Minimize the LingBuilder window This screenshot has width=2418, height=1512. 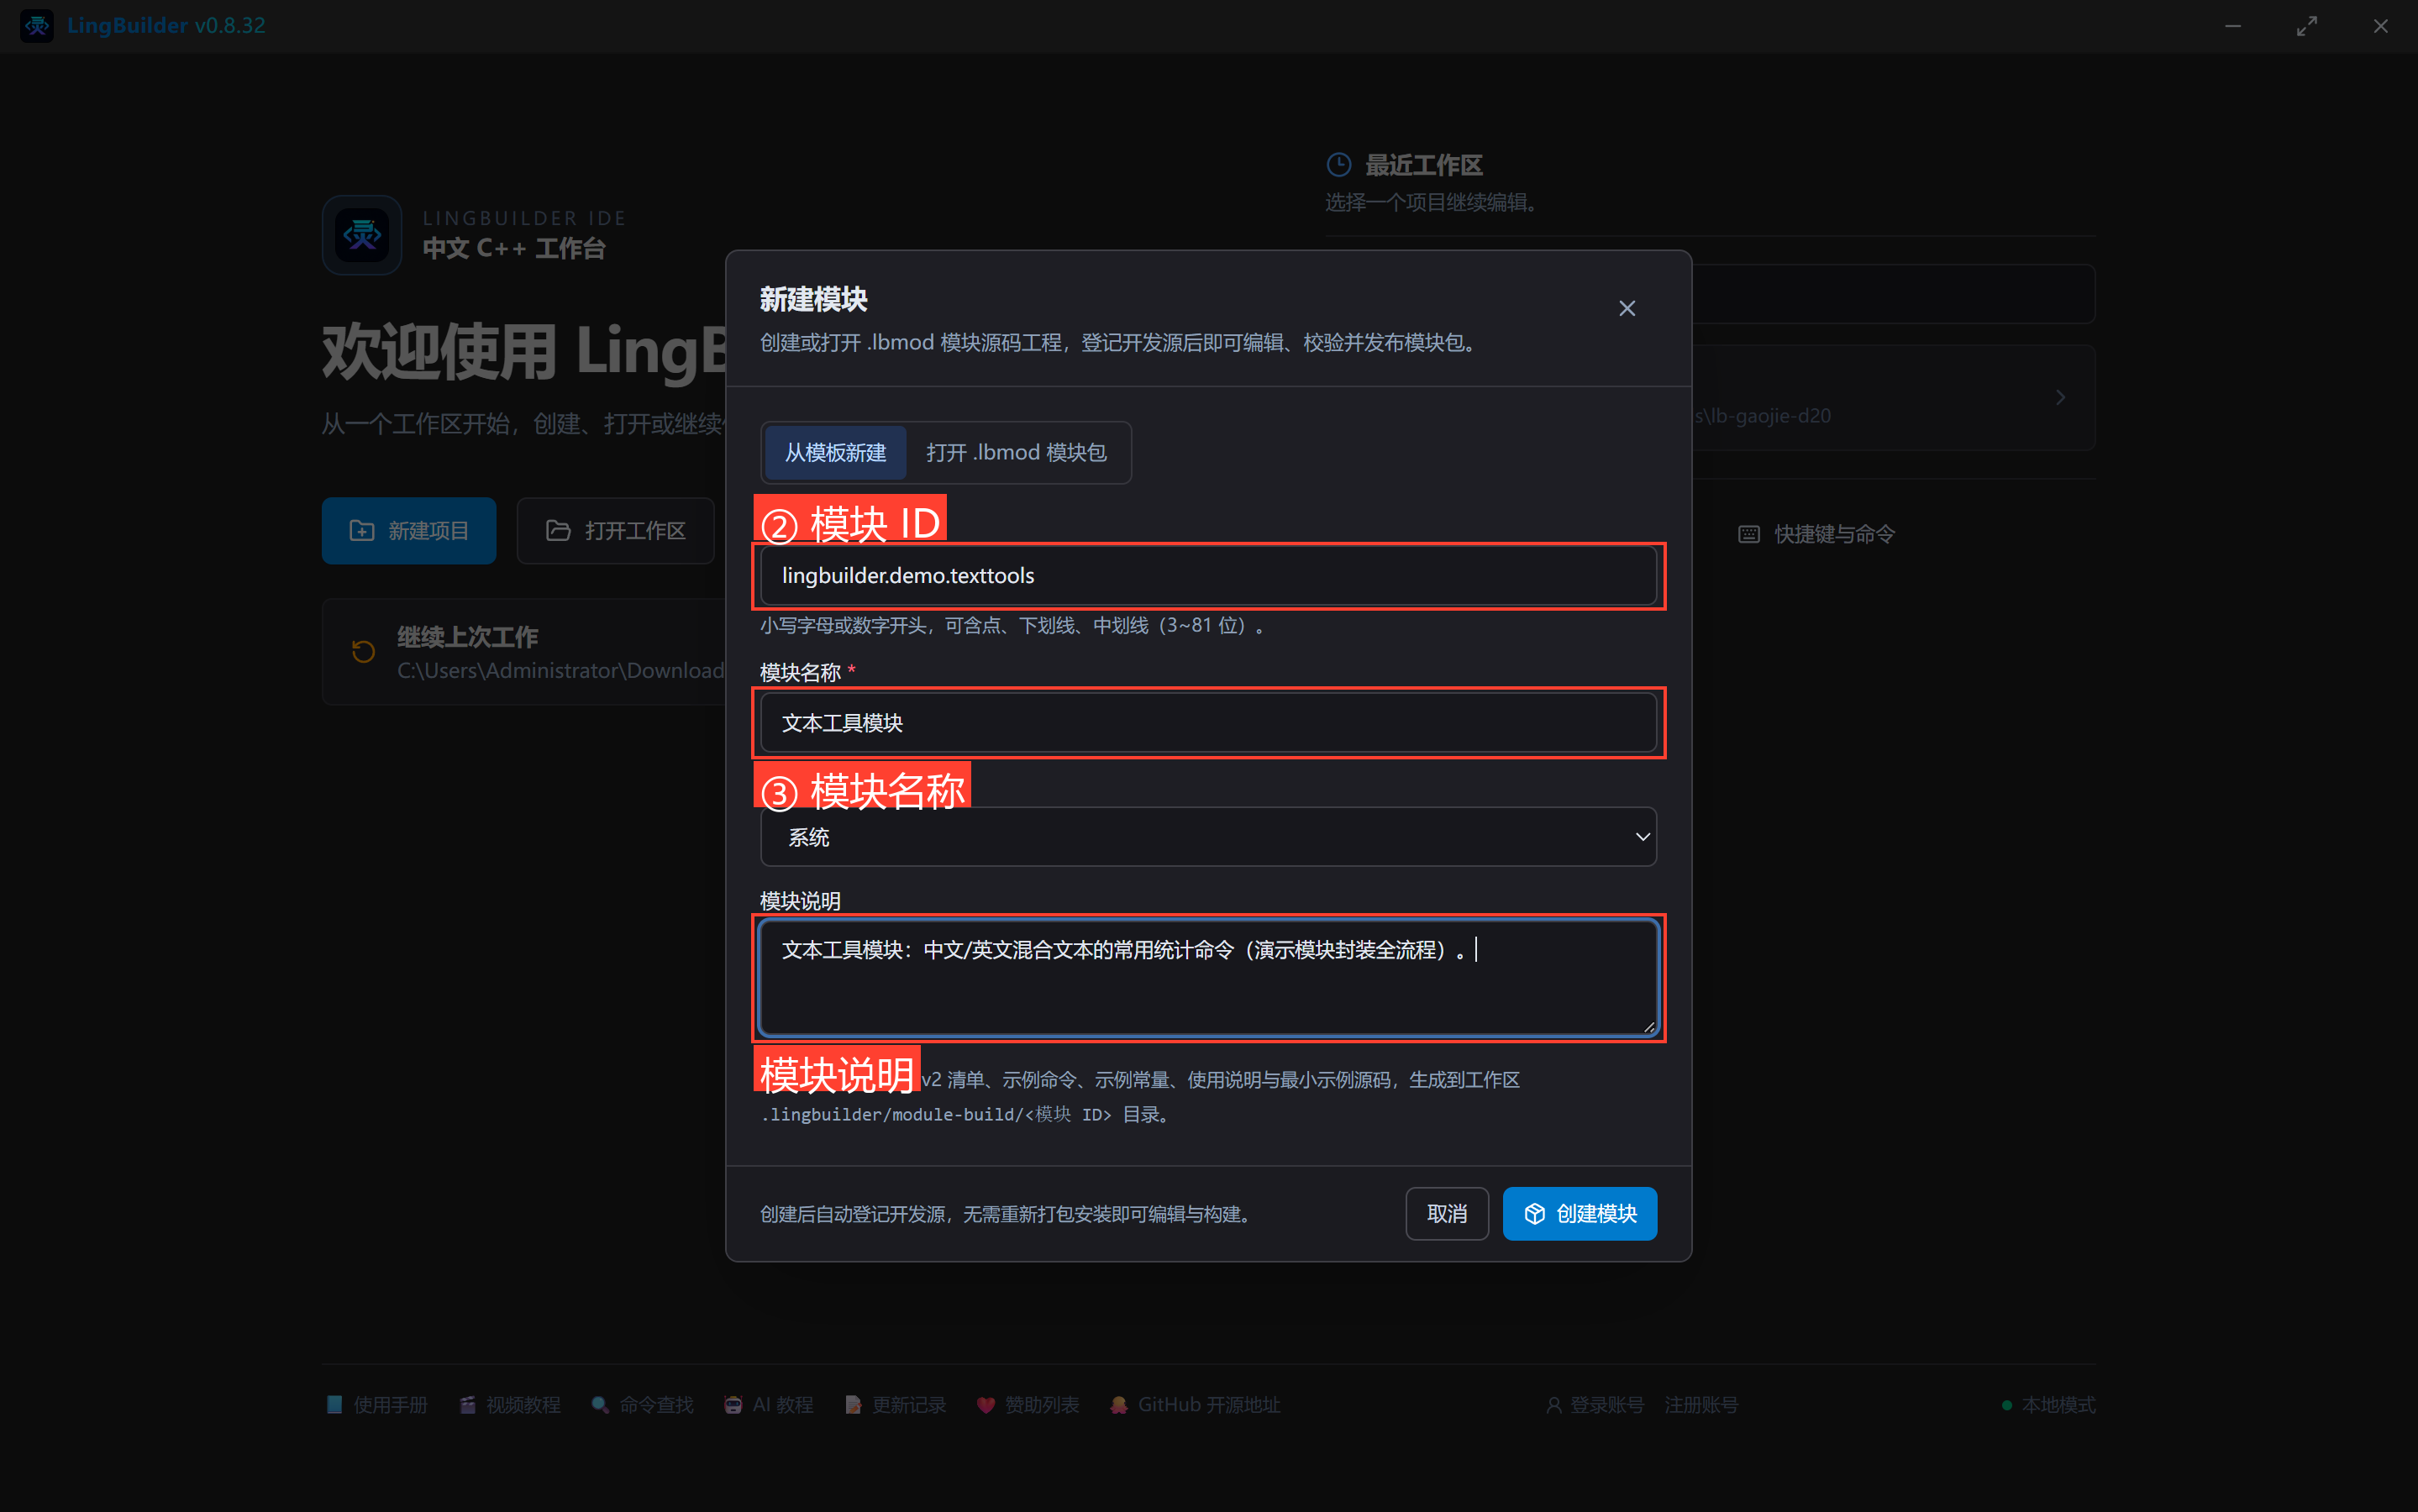tap(2233, 26)
